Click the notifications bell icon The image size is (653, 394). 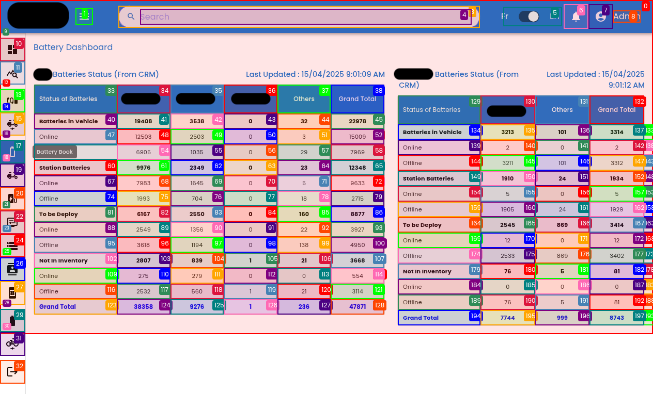pyautogui.click(x=576, y=17)
